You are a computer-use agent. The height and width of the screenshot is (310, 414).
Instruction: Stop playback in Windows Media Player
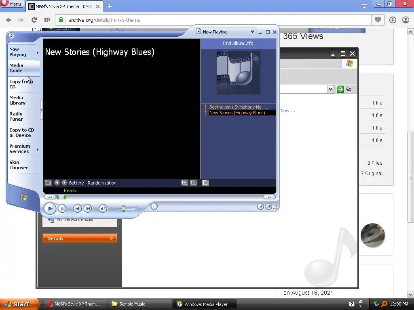tap(62, 209)
